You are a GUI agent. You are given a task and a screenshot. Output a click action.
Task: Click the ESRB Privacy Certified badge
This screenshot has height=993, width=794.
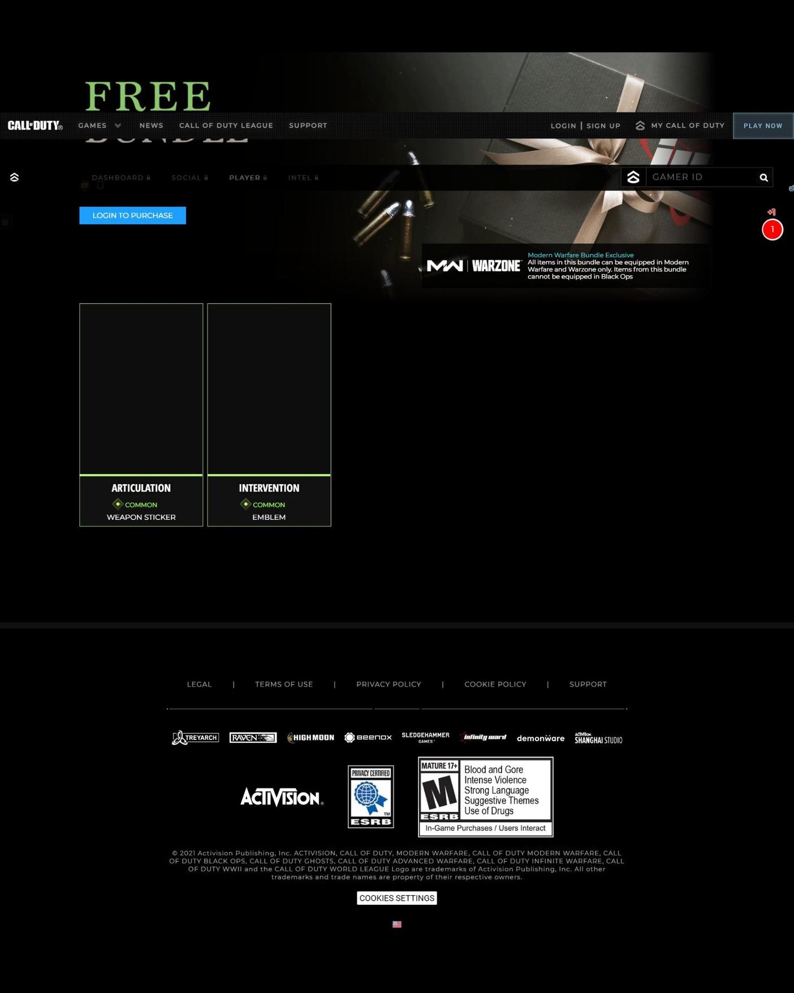pyautogui.click(x=370, y=797)
